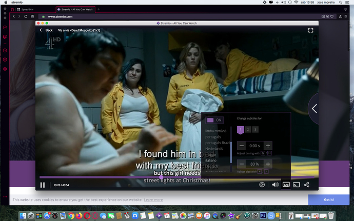Screen dimensions: 354x221
Task: Decrease subtitle timing delay
Action: tap(241, 146)
